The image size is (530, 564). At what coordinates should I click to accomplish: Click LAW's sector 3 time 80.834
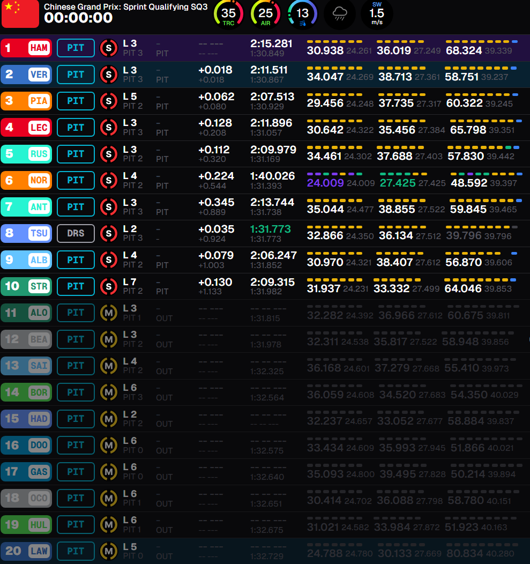464,554
